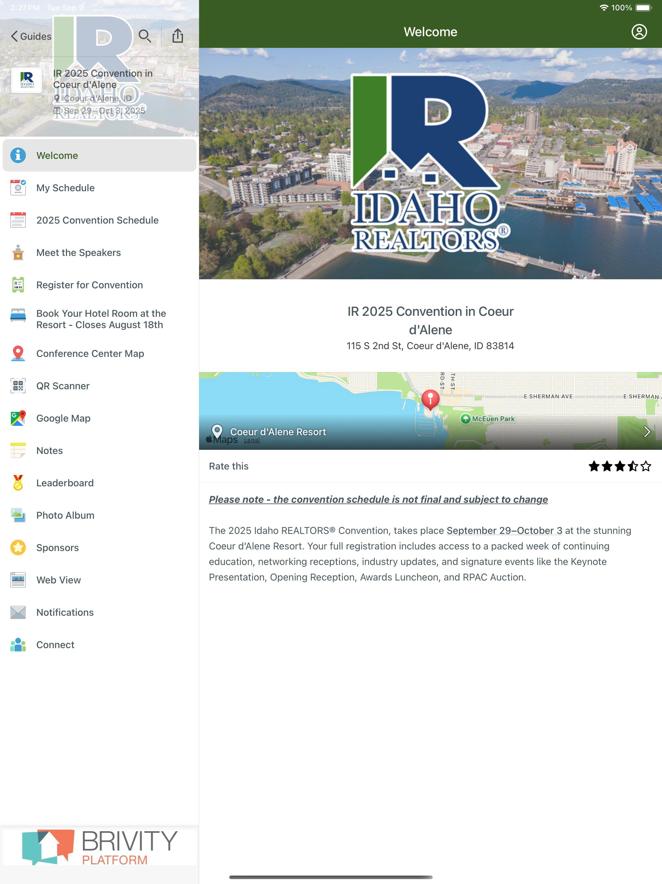Open Conference Center Map label

pos(90,353)
